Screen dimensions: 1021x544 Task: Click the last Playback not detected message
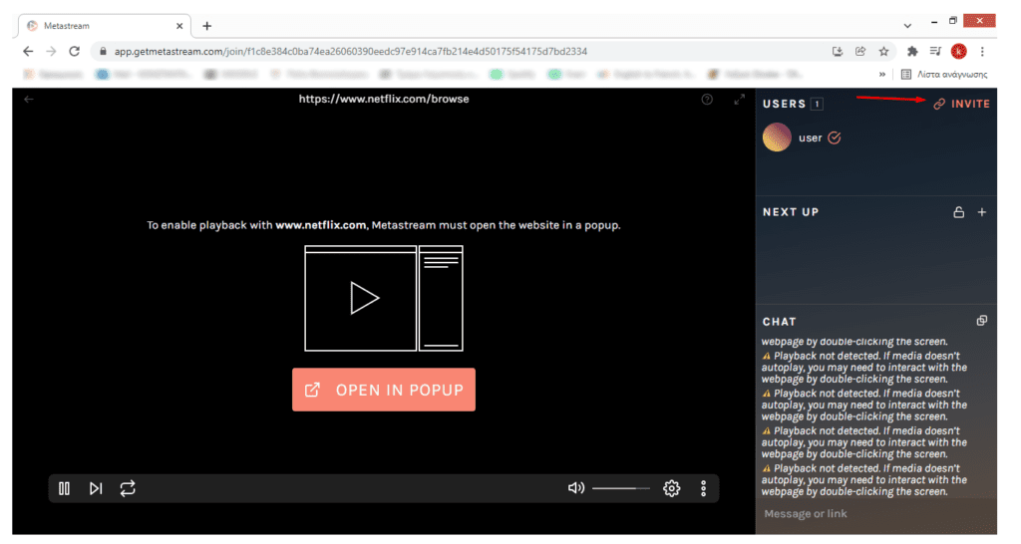(x=864, y=480)
